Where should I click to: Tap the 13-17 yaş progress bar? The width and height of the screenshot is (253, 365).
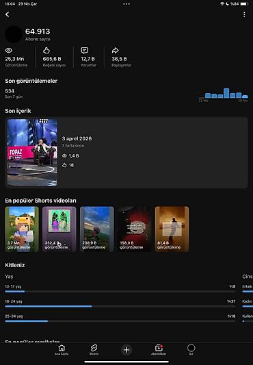(x=120, y=292)
